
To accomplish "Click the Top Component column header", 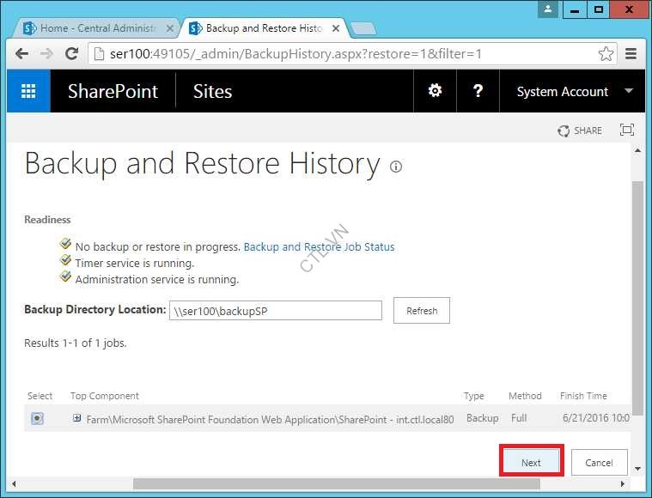I will [104, 396].
